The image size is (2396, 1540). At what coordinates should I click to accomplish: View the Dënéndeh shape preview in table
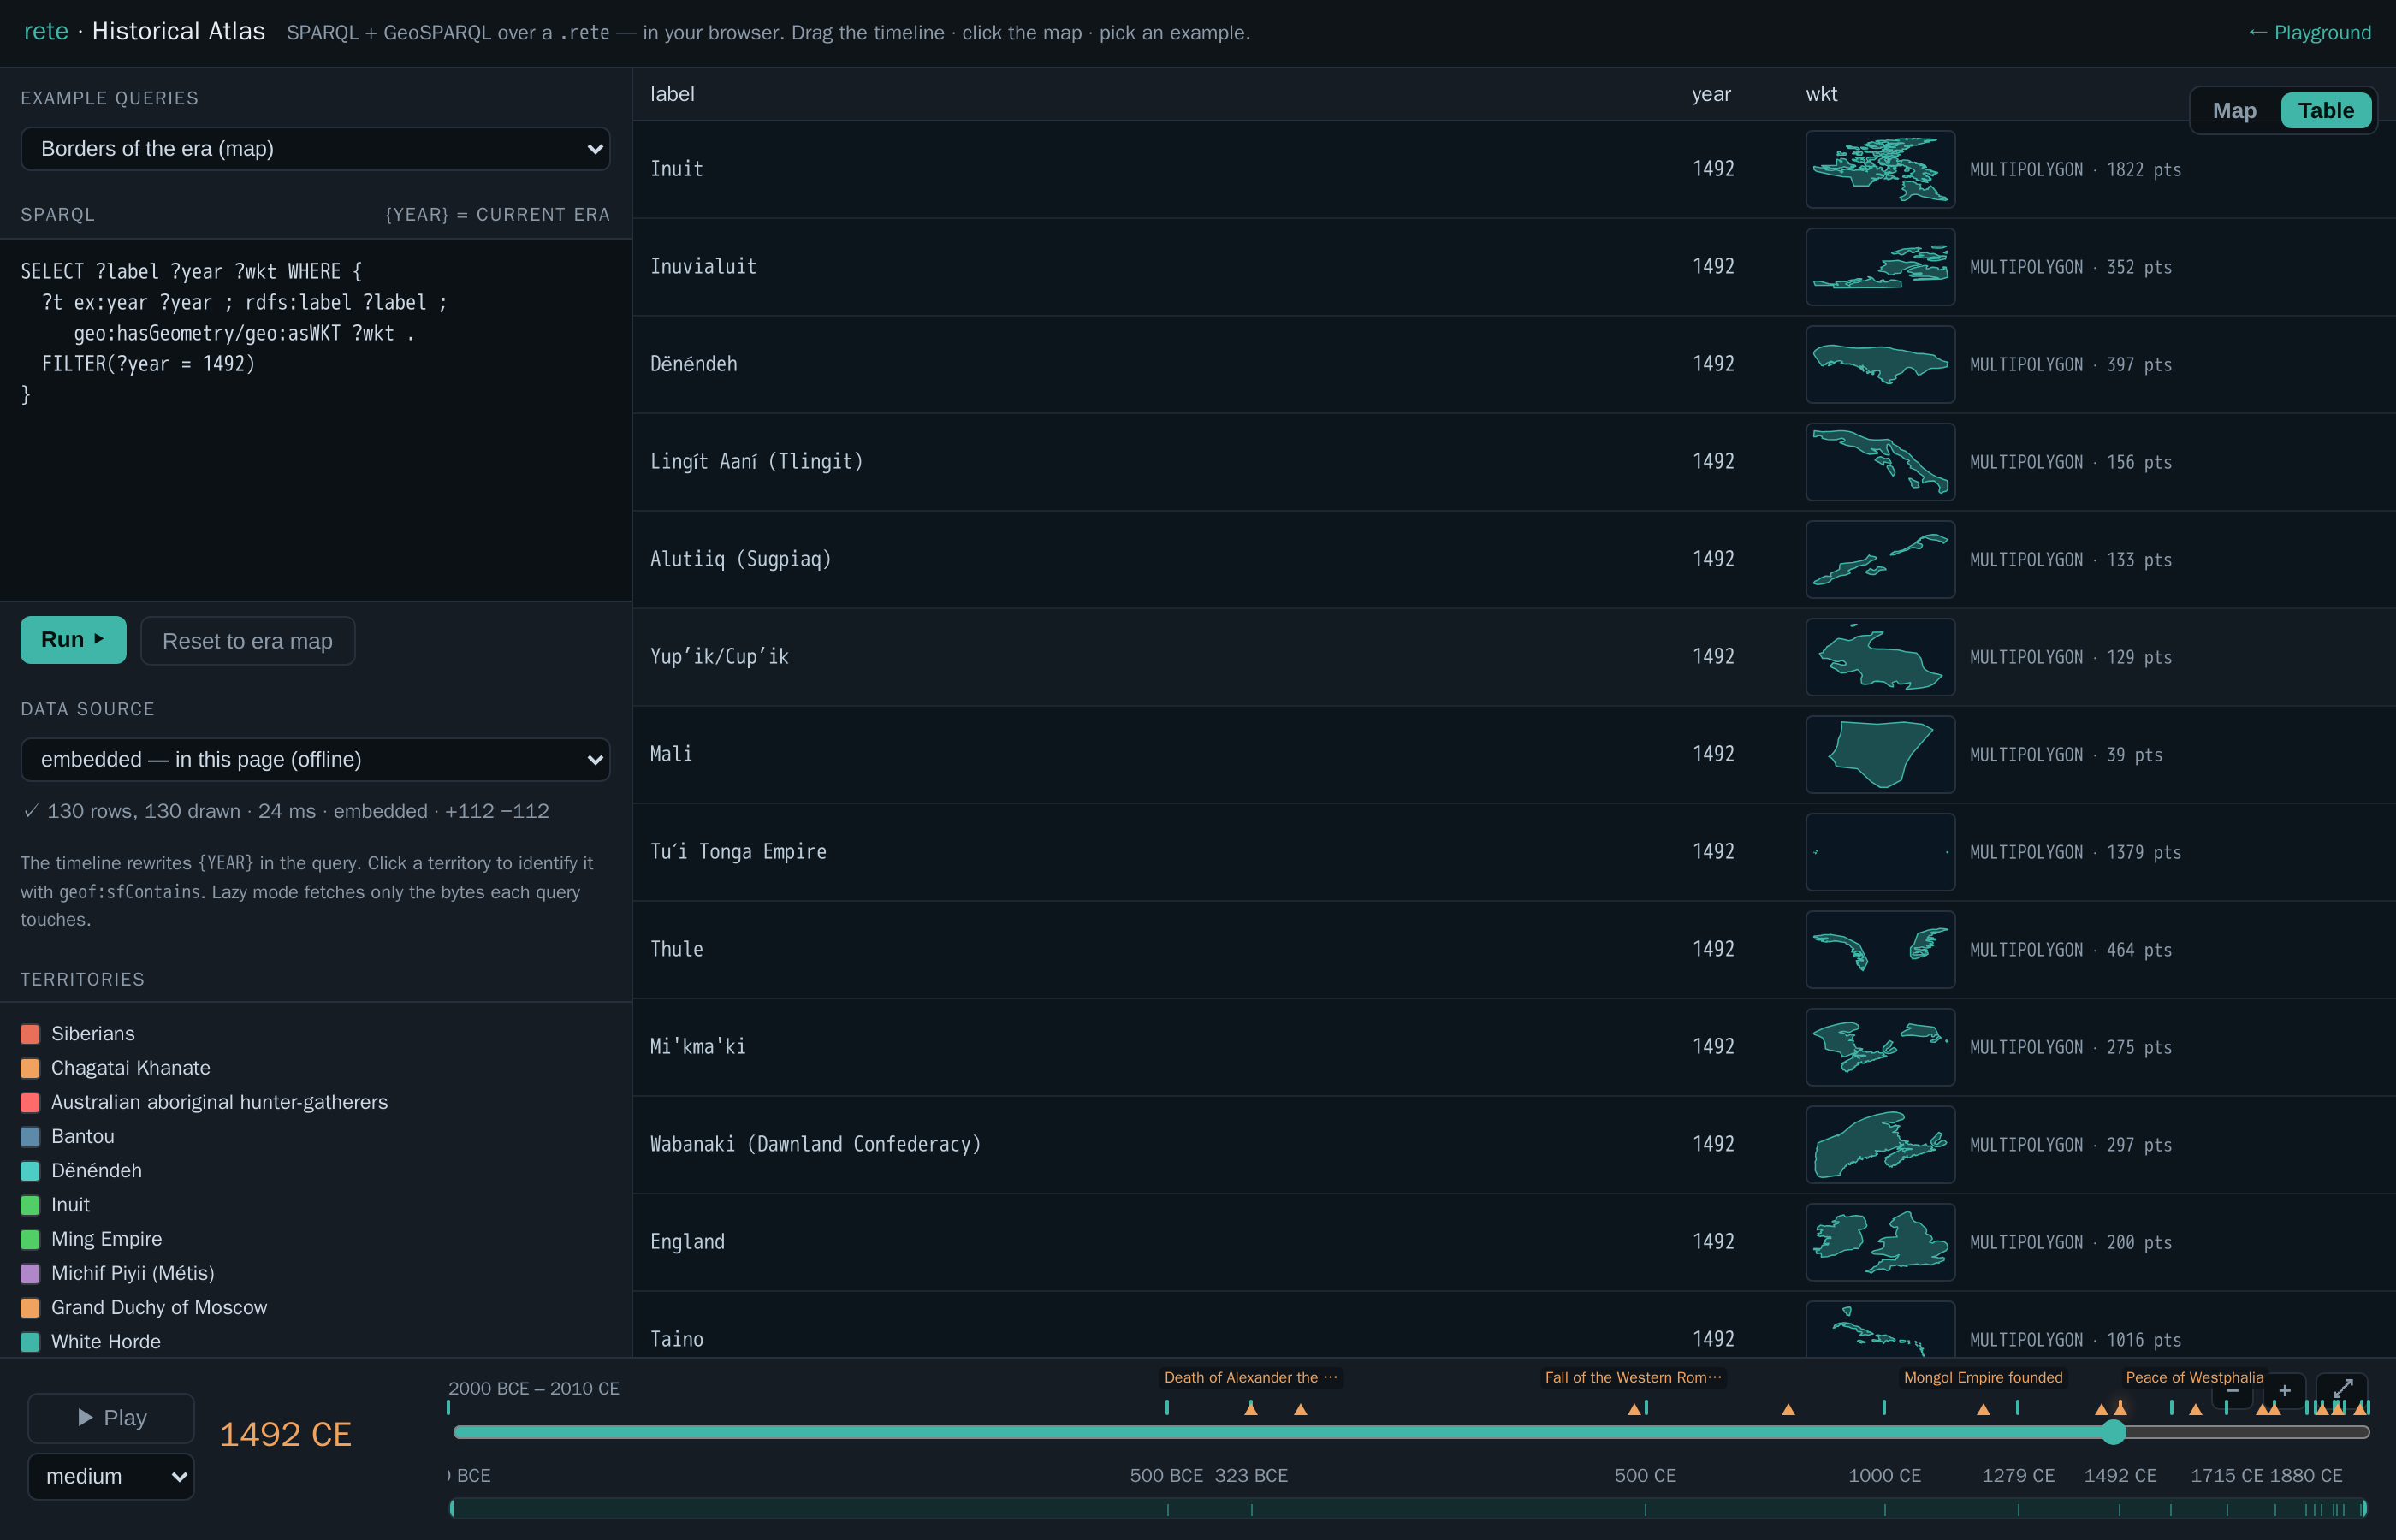point(1880,364)
